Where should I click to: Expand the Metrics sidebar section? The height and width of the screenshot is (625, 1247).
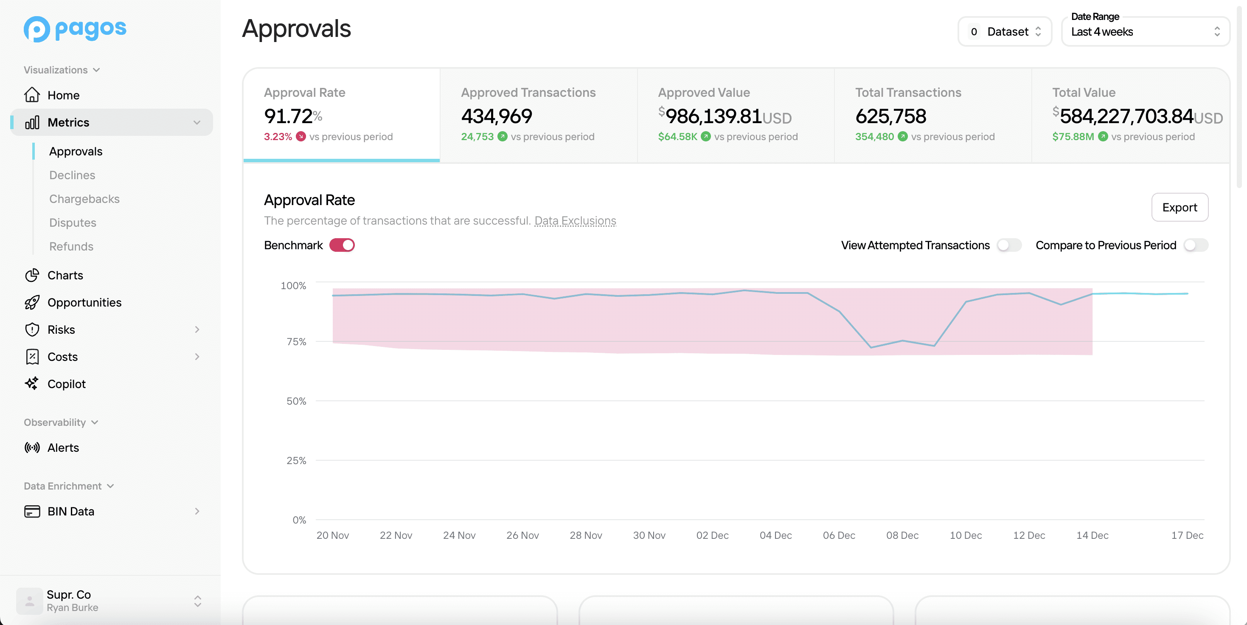tap(197, 122)
